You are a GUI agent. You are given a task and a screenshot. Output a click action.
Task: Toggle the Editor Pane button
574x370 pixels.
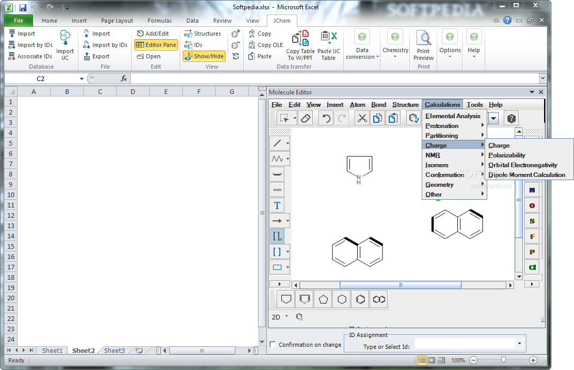click(156, 45)
